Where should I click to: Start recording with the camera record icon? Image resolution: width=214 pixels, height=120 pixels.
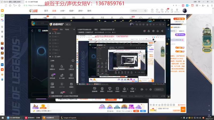142,89
